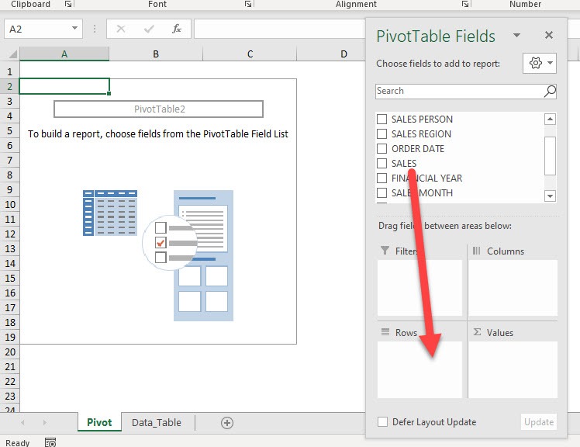Go to the previous sheet tab arrow

tap(23, 423)
